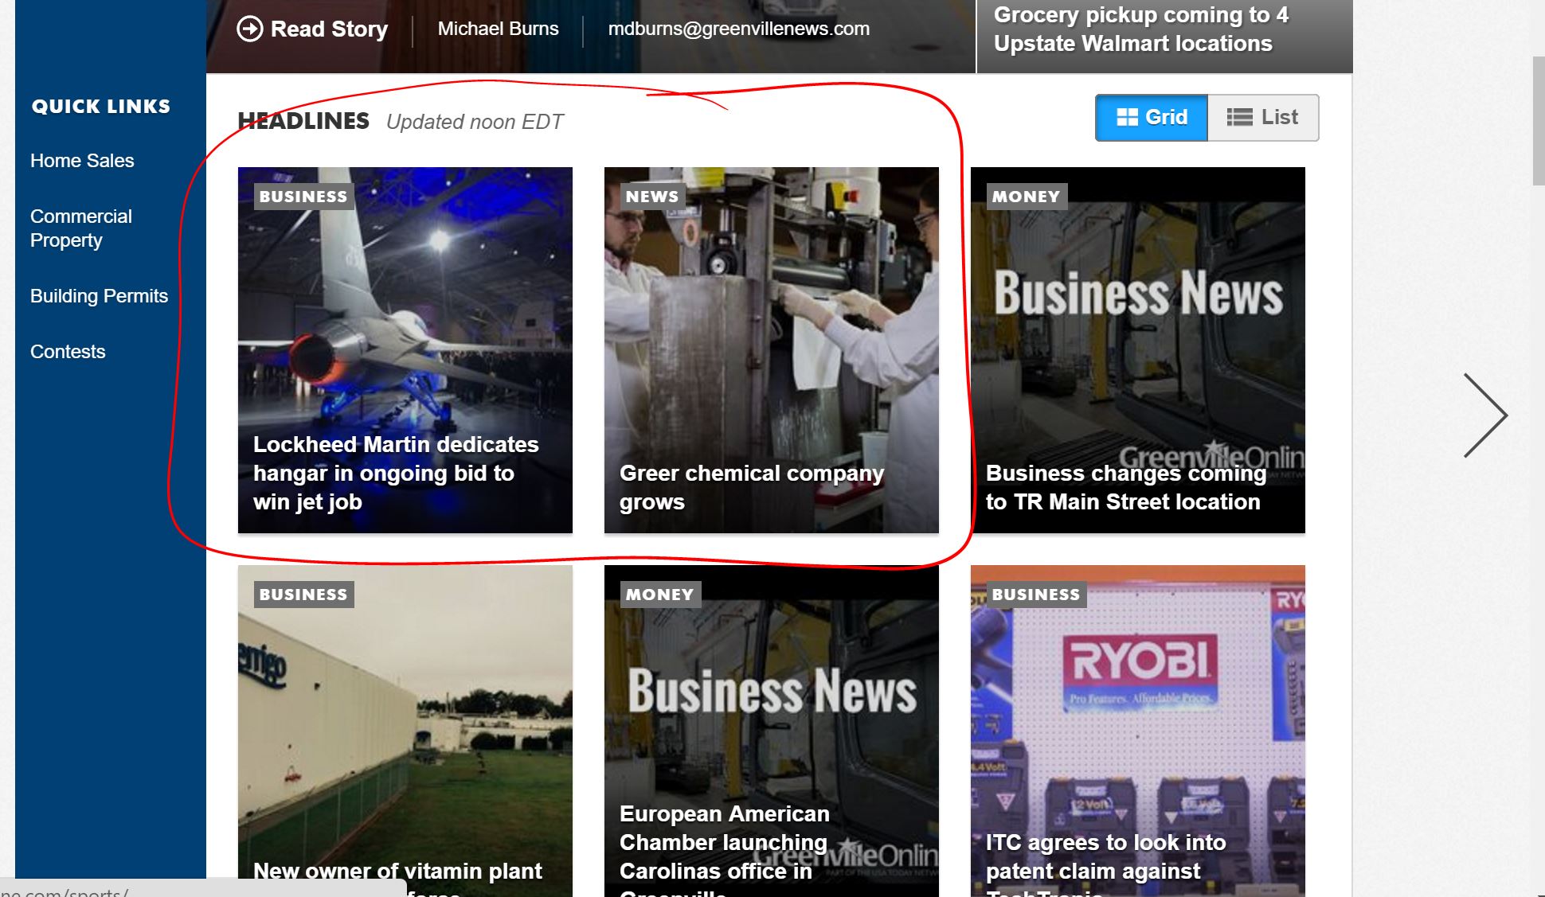Click the Grid view icon
The height and width of the screenshot is (897, 1545).
click(x=1127, y=118)
